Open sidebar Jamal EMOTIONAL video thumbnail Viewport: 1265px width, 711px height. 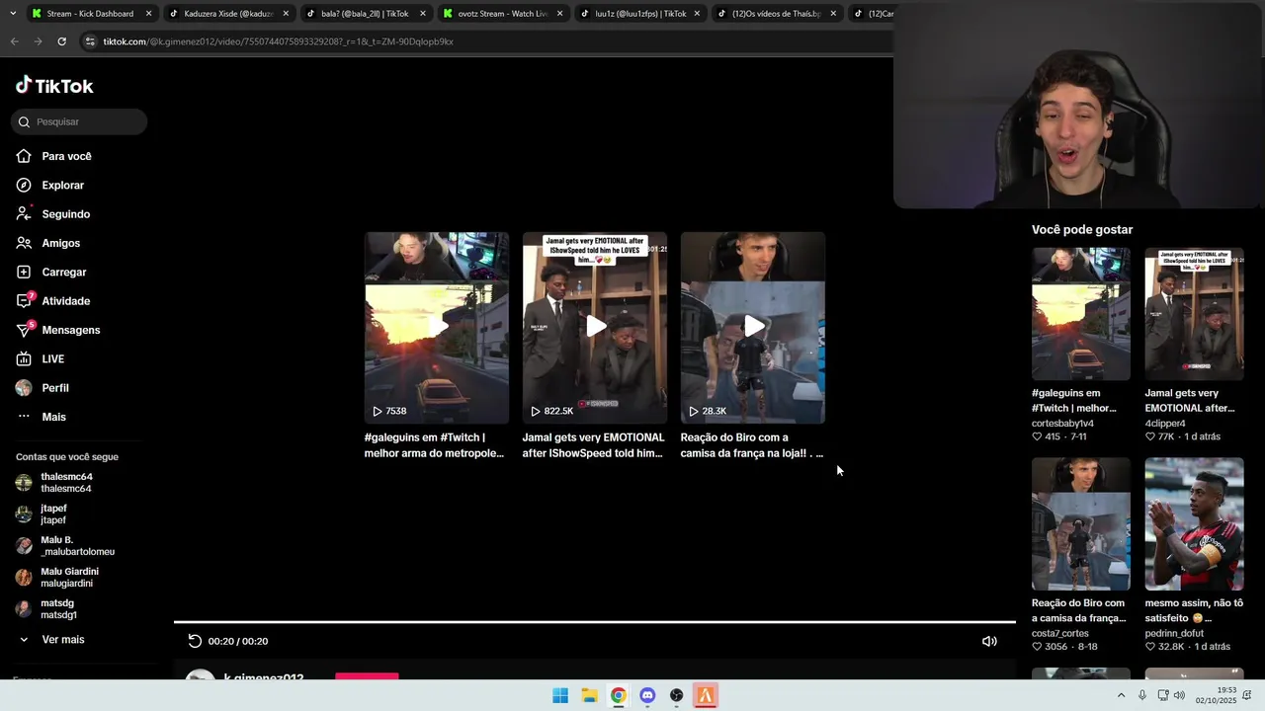tap(1194, 314)
